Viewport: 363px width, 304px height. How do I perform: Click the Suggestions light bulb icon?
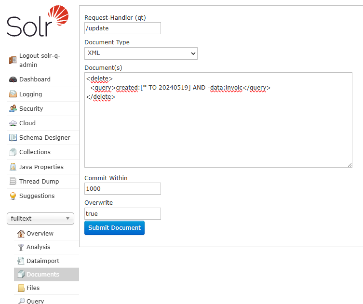[13, 196]
